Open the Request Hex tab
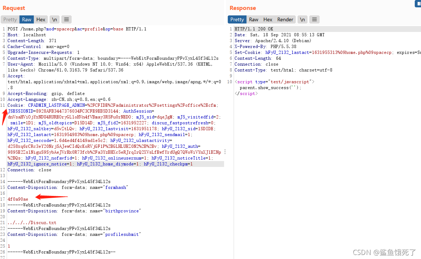The image size is (421, 259). pyautogui.click(x=41, y=19)
